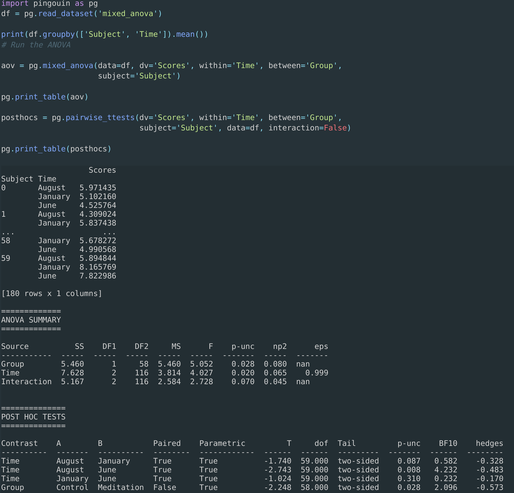Click the POST HOC TESTS header
The height and width of the screenshot is (493, 514).
33,417
